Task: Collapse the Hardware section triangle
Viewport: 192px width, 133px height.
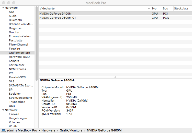Action: pos(3,8)
